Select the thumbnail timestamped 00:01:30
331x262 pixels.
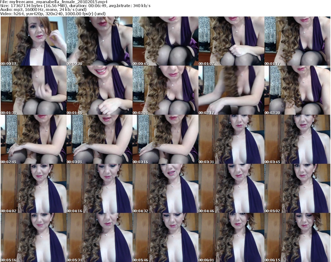(x=34, y=90)
